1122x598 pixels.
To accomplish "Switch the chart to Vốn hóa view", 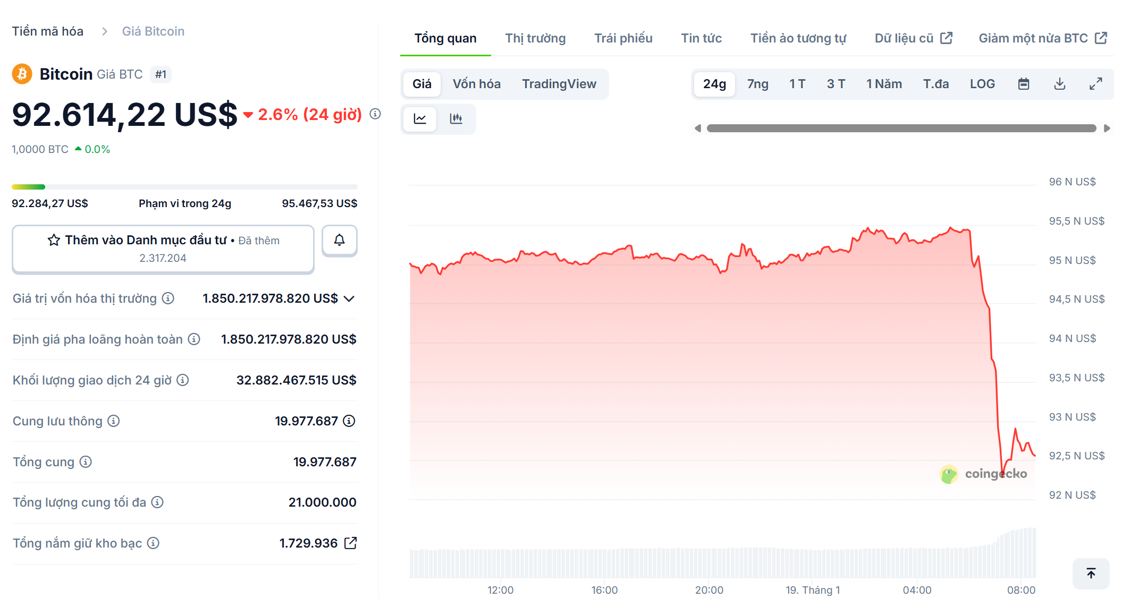I will [476, 83].
